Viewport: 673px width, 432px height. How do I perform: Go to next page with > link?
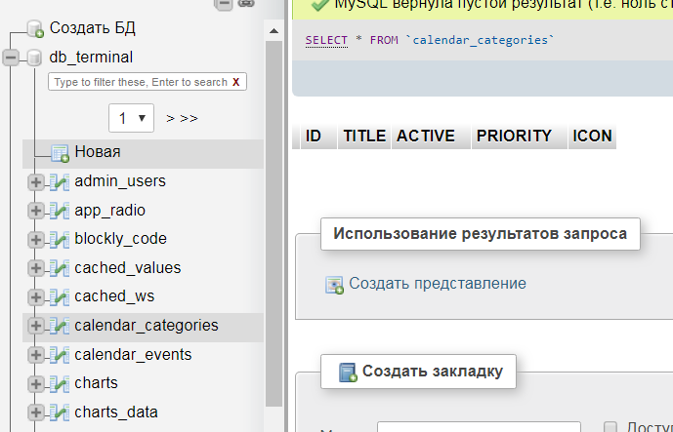pyautogui.click(x=170, y=118)
